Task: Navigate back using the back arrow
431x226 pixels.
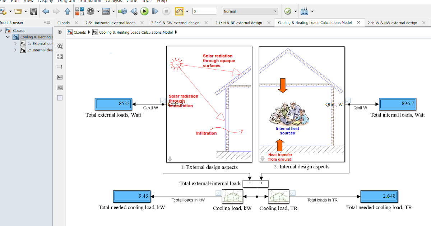Action: coord(46,11)
